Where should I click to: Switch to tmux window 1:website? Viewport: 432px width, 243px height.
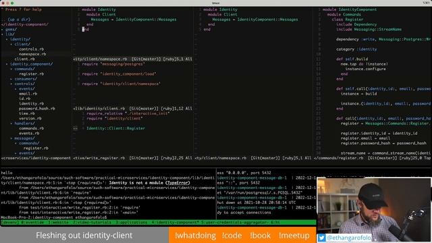(x=58, y=222)
